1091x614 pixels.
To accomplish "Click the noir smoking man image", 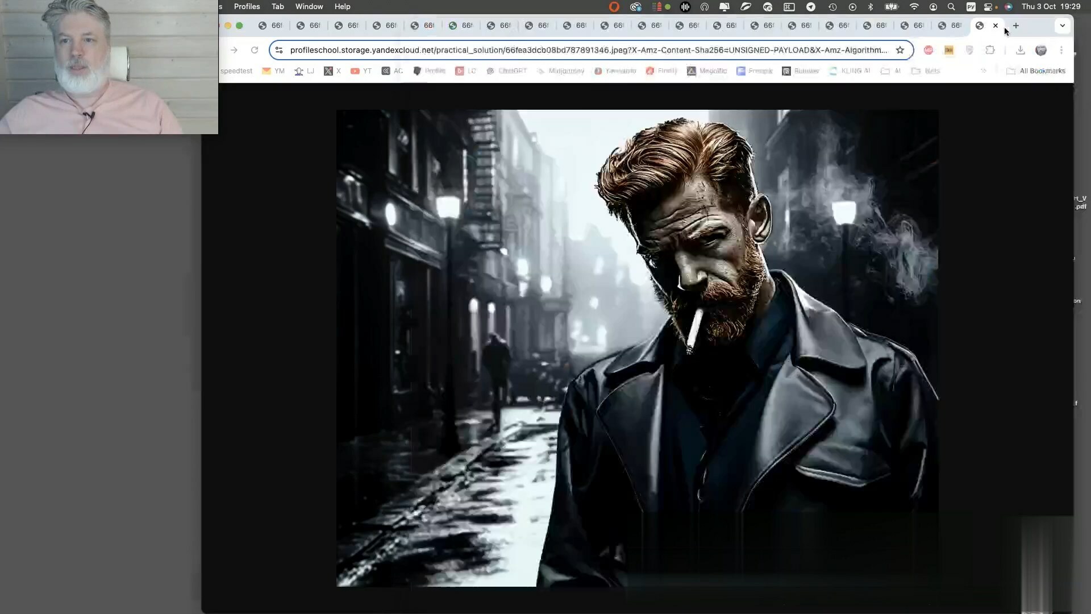I will (x=637, y=348).
